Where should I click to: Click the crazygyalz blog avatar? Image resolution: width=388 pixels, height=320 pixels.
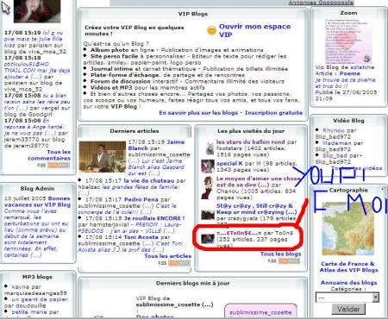pyautogui.click(x=208, y=215)
